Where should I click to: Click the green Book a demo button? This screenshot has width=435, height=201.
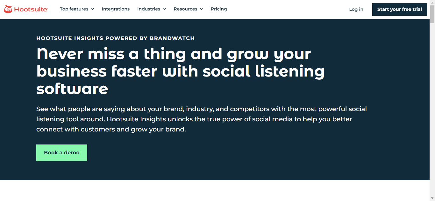point(61,152)
